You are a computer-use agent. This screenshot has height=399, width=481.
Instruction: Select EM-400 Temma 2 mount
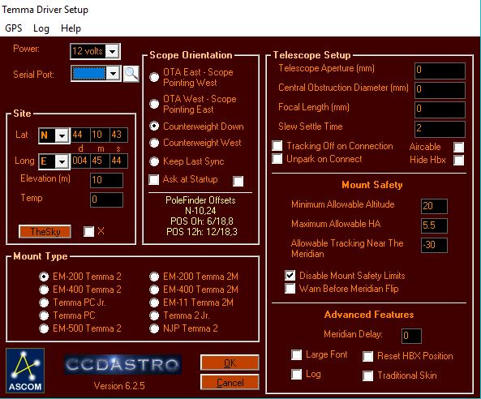click(44, 290)
